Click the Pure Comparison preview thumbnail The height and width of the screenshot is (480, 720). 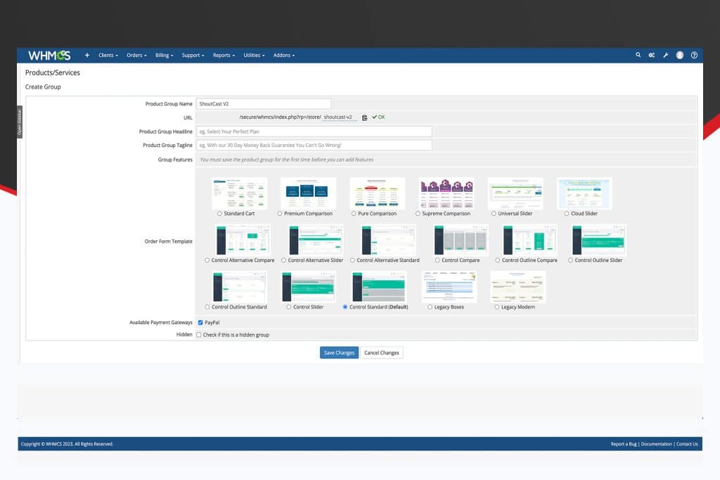[377, 193]
